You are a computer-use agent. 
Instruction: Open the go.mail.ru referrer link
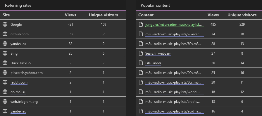[x=18, y=92]
